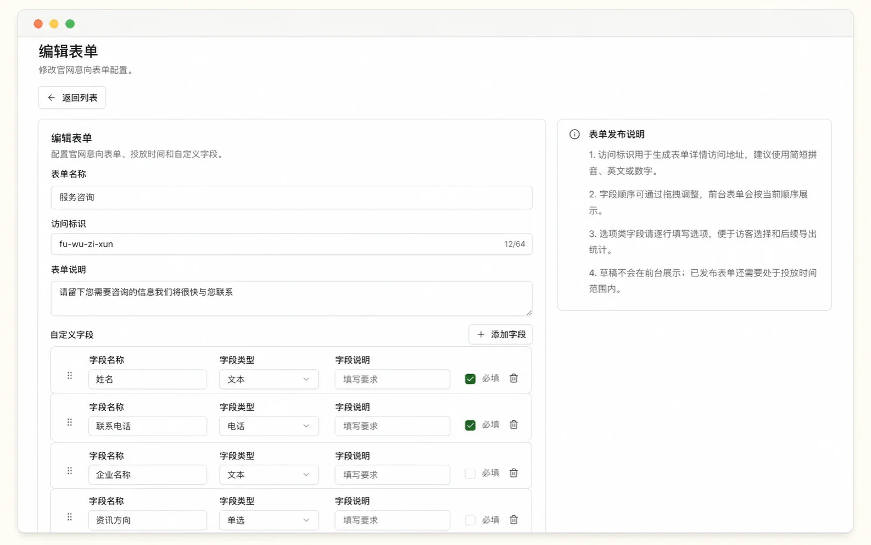Focus the 访问标识 input fu-wu-zi-xun
This screenshot has height=545, width=871.
pyautogui.click(x=292, y=244)
